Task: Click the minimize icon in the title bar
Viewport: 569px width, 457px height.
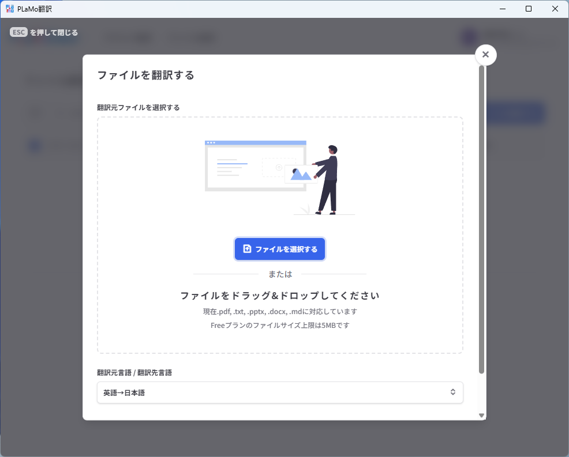Action: (501, 9)
